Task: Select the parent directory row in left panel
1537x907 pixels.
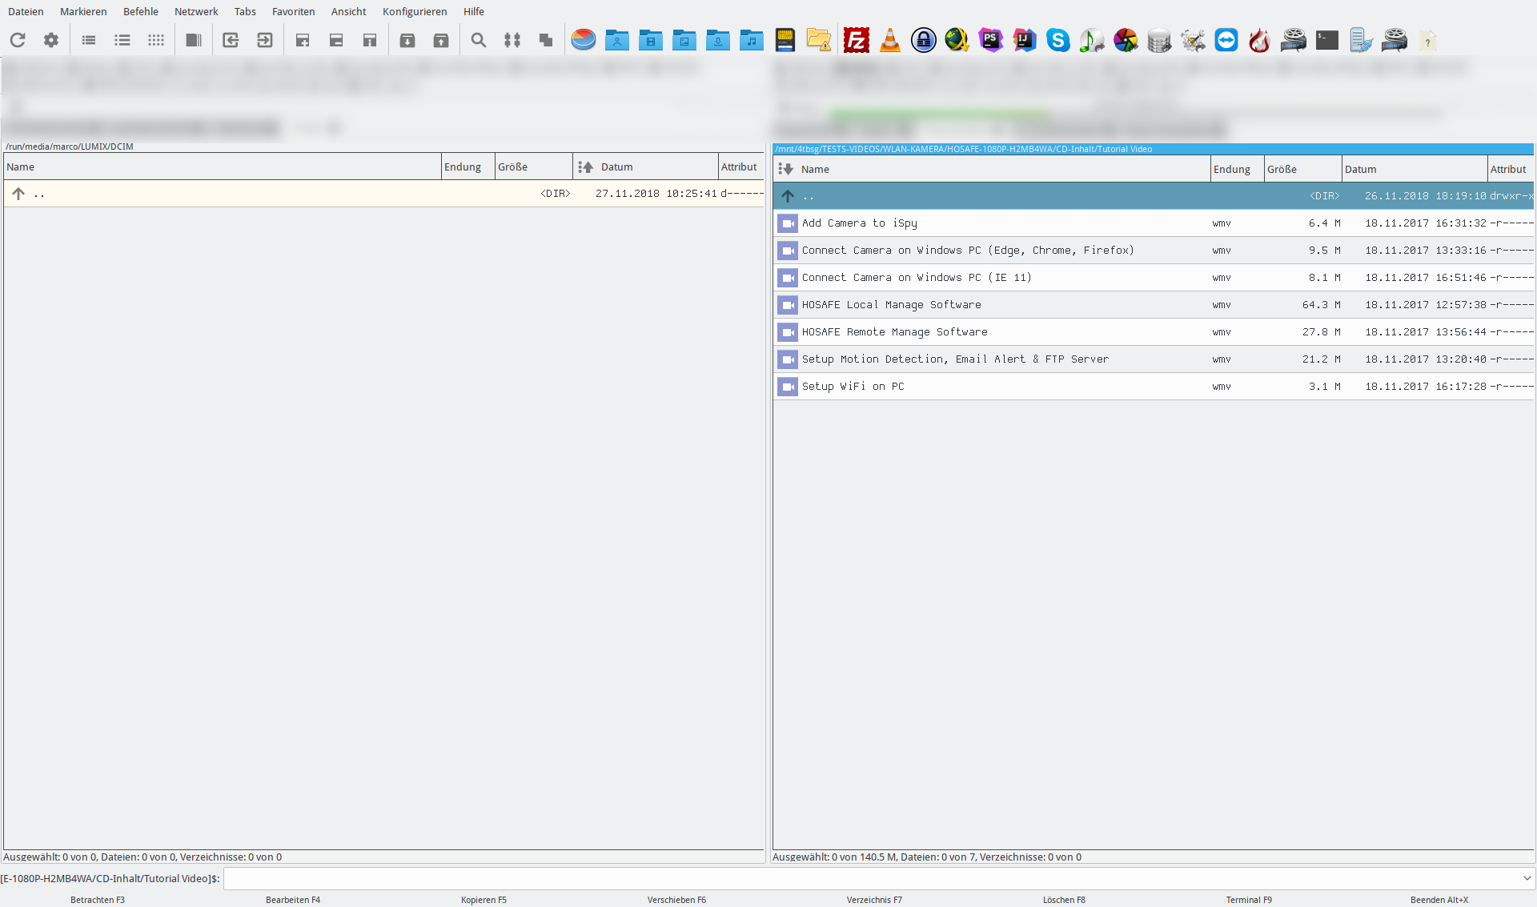Action: pos(384,194)
